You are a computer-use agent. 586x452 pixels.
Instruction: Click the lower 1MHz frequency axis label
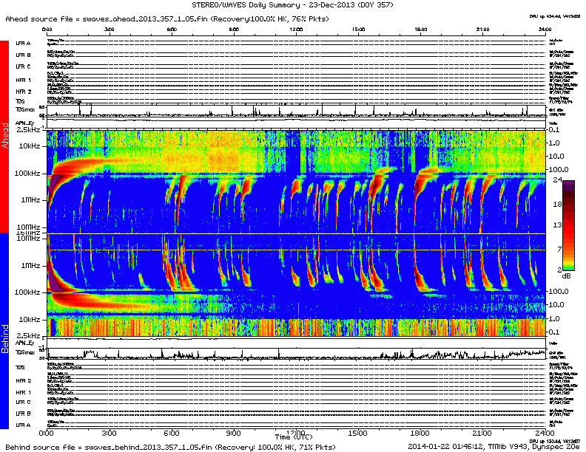[x=30, y=265]
